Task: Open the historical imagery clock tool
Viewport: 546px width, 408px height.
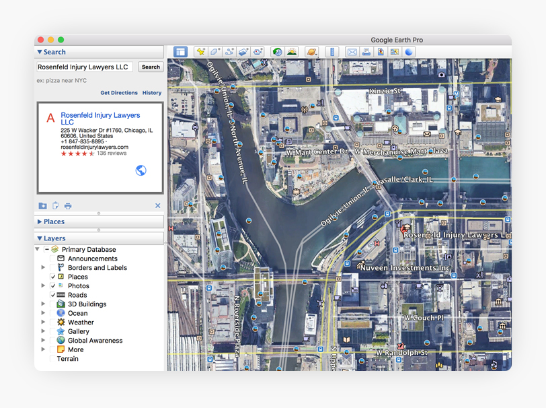Action: (277, 52)
